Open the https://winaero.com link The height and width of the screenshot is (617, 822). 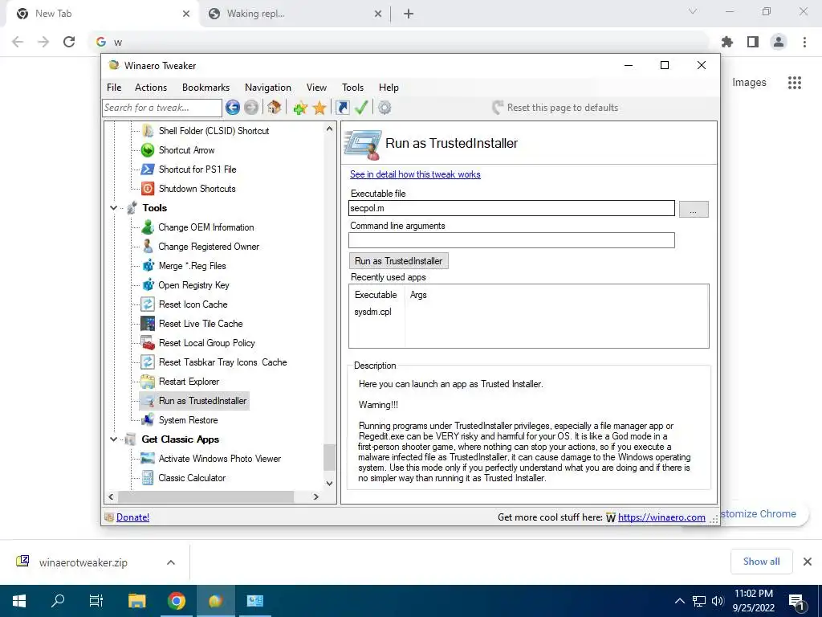(x=661, y=517)
